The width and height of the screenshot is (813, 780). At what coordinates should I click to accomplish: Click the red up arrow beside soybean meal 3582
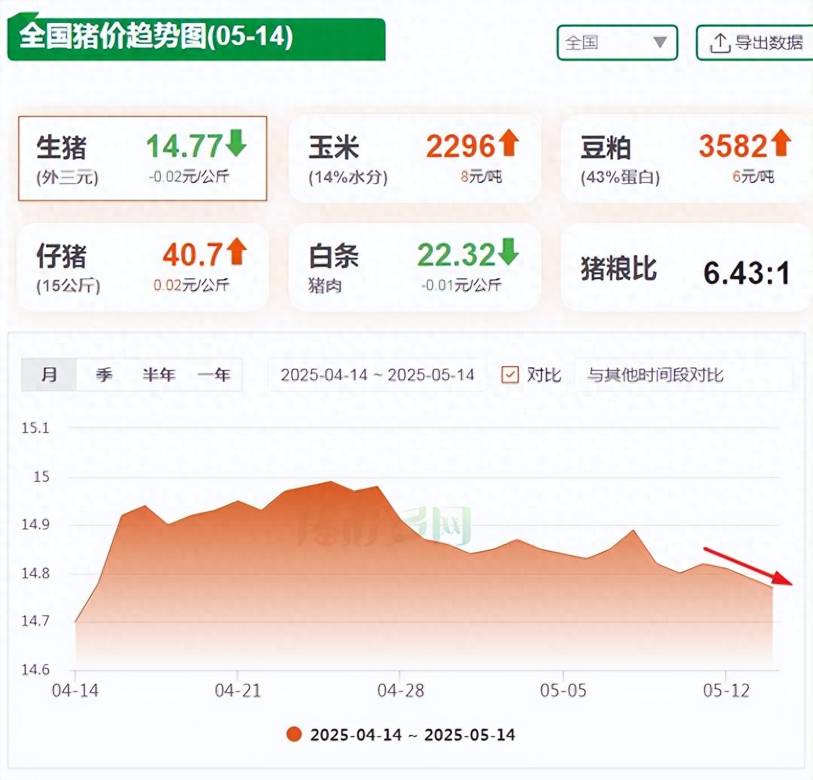point(780,143)
